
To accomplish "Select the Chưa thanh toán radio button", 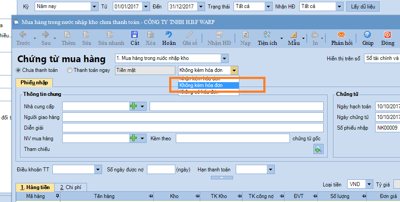I will point(19,70).
